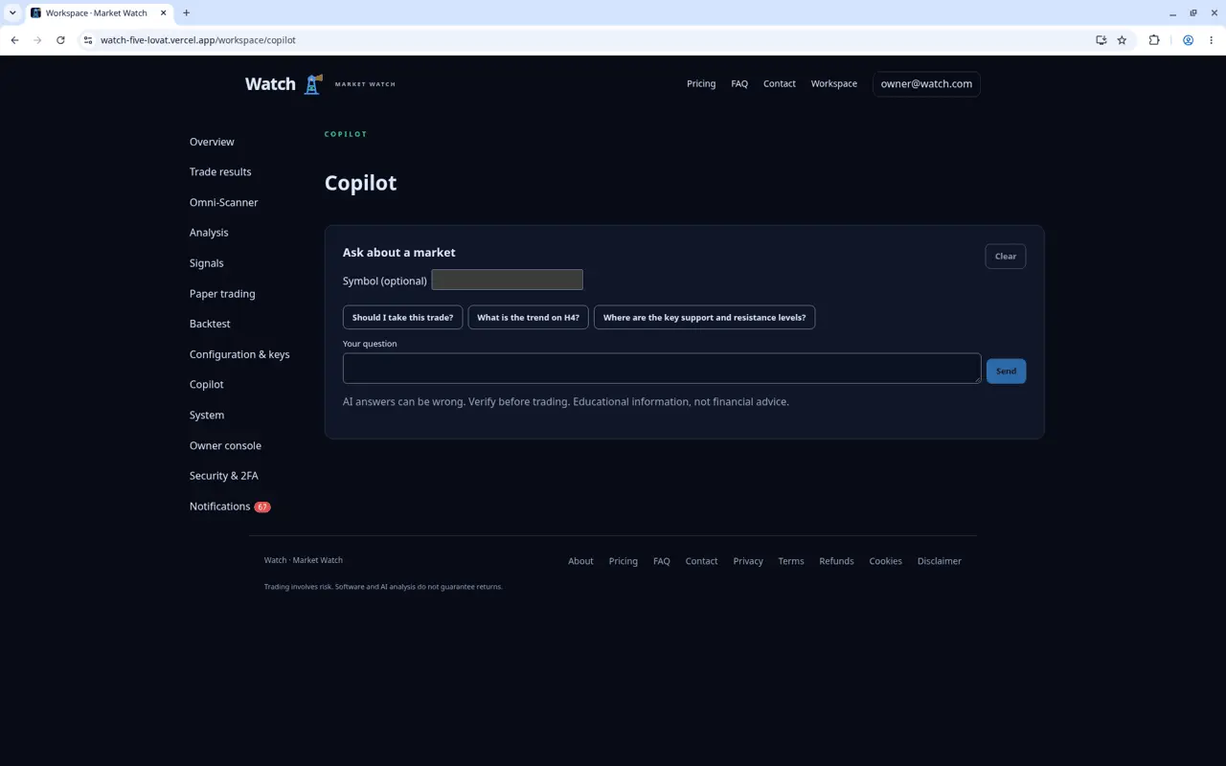Click the owner@watch.com account button
Screen dimensions: 1226x766
click(926, 84)
